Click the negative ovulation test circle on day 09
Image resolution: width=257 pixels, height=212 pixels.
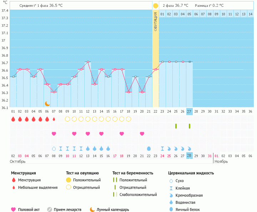pos(67,119)
